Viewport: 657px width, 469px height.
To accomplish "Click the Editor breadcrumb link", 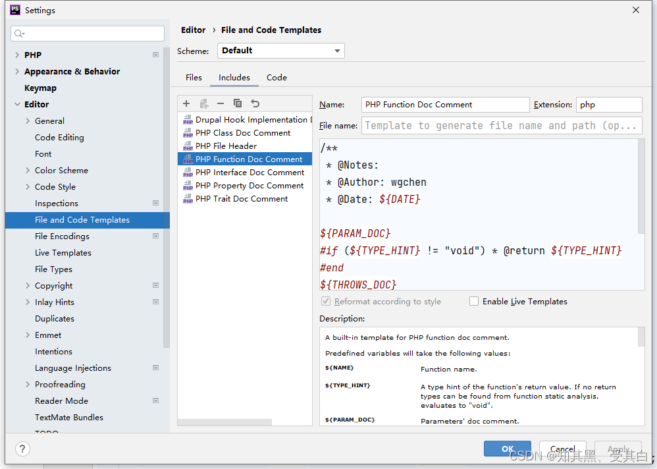I will pyautogui.click(x=193, y=30).
